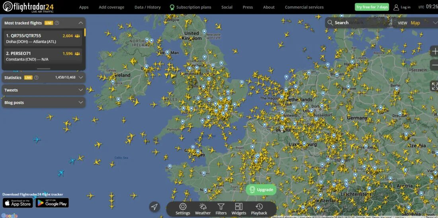Zoom out with the minus map button
This screenshot has width=438, height=218.
[435, 65]
